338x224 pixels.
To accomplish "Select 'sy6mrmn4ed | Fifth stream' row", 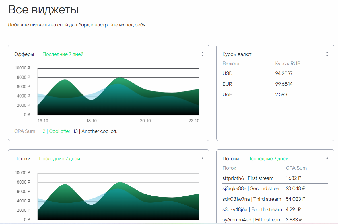I will [x=275, y=220].
